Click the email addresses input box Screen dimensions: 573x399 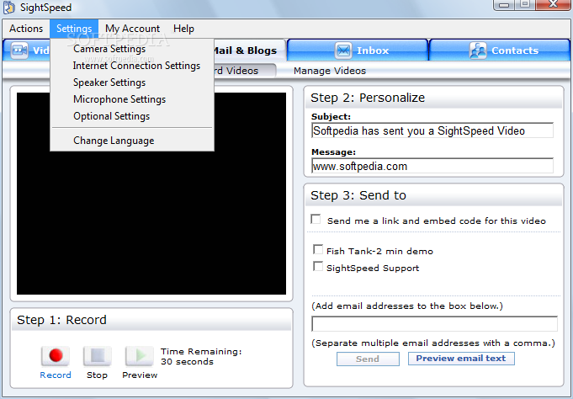[x=434, y=324]
